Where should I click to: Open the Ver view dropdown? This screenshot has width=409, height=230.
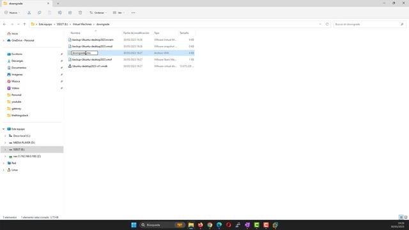pos(119,13)
